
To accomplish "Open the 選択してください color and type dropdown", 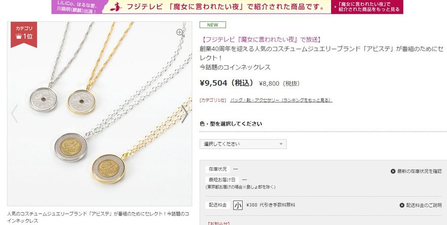I will tap(243, 144).
